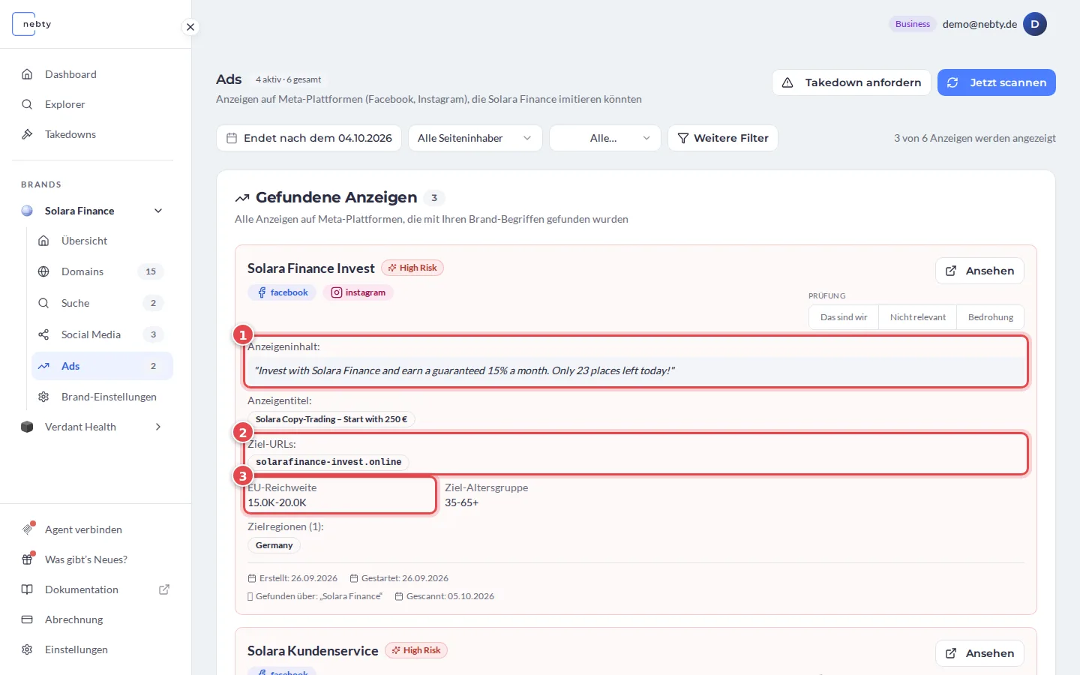Click the solarafinance-invest.online URL
The width and height of the screenshot is (1080, 675).
pos(328,462)
